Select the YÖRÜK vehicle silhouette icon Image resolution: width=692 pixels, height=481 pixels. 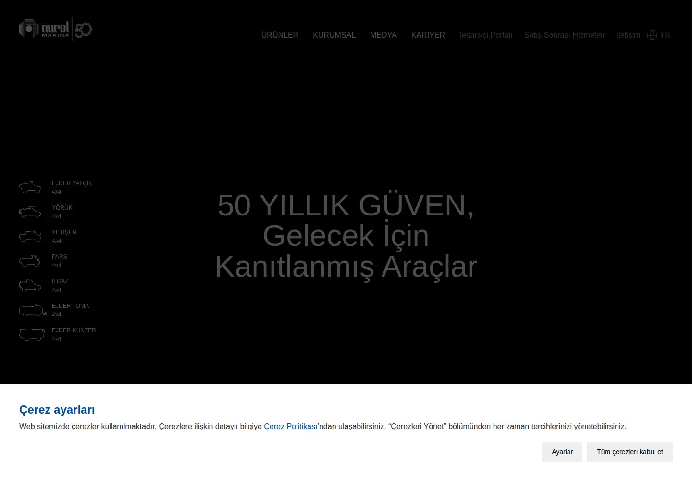(x=30, y=212)
